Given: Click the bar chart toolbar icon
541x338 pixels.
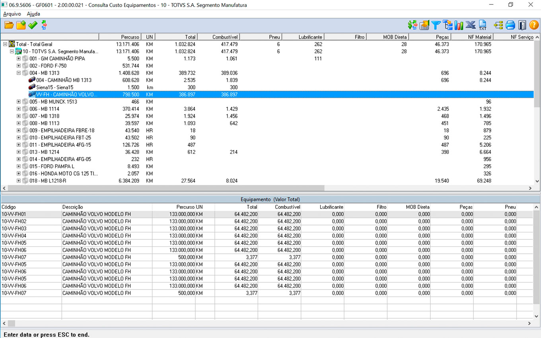Looking at the screenshot, I should tap(459, 25).
